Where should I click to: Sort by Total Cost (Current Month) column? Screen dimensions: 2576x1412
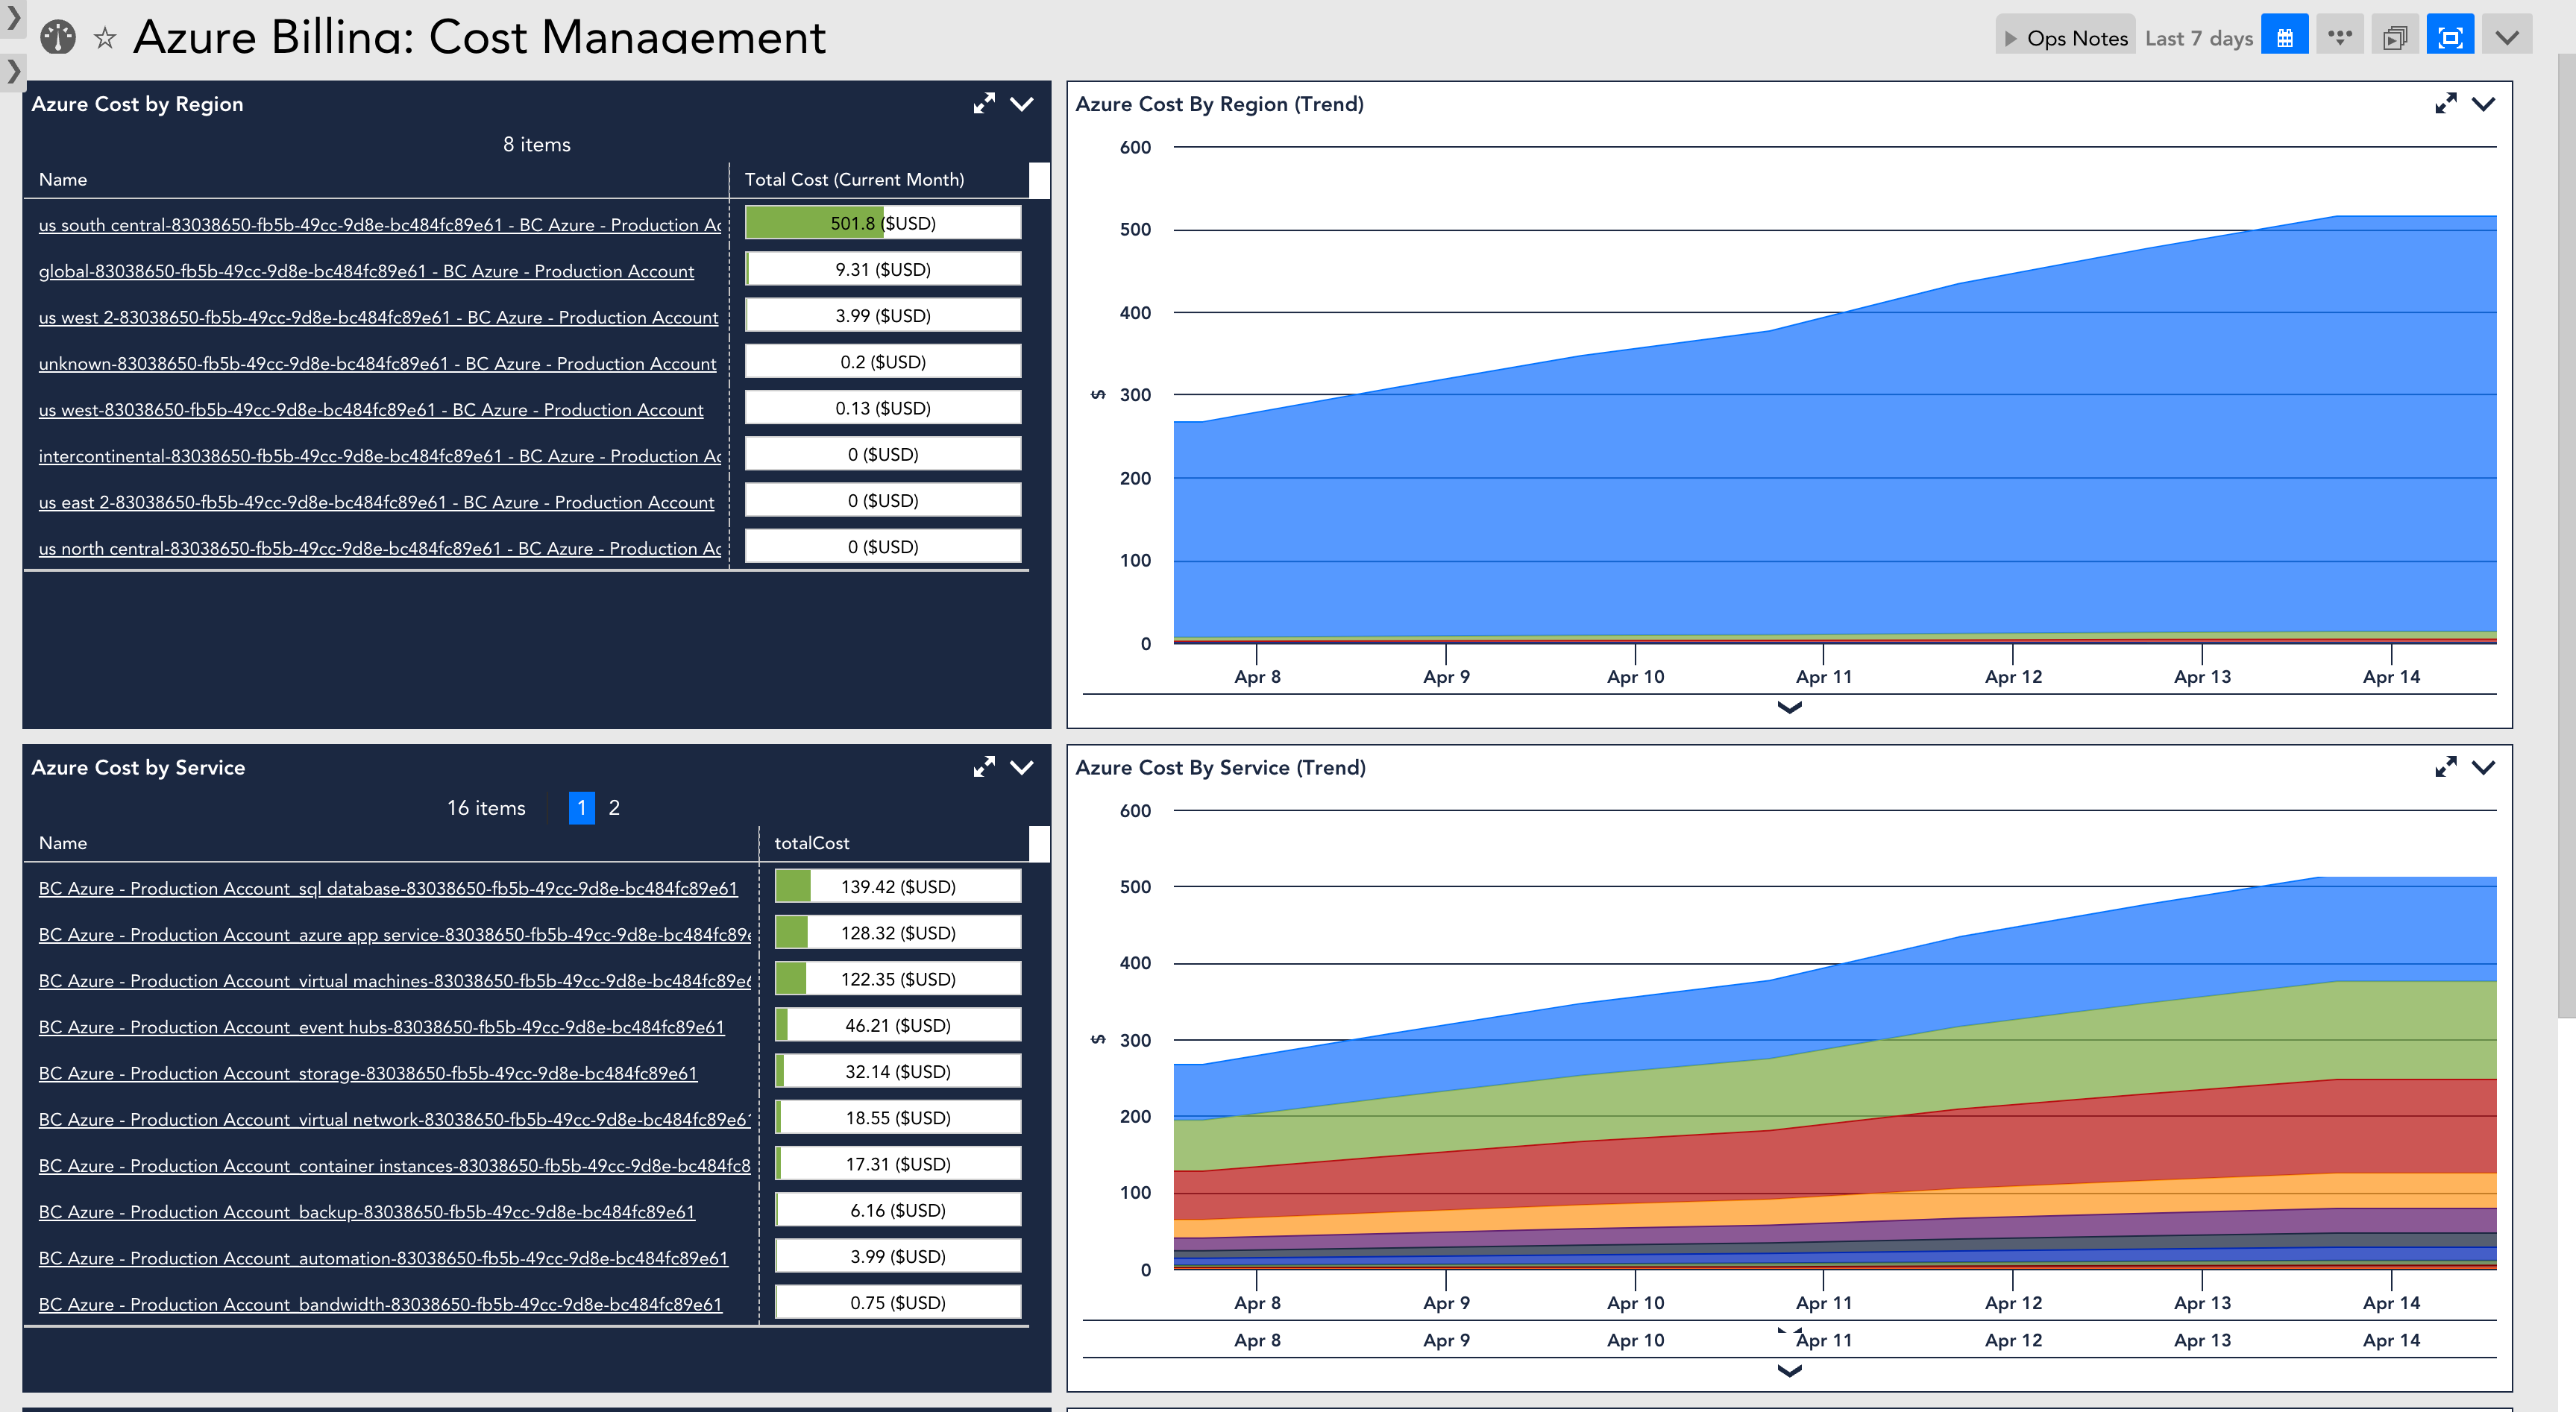click(x=854, y=180)
